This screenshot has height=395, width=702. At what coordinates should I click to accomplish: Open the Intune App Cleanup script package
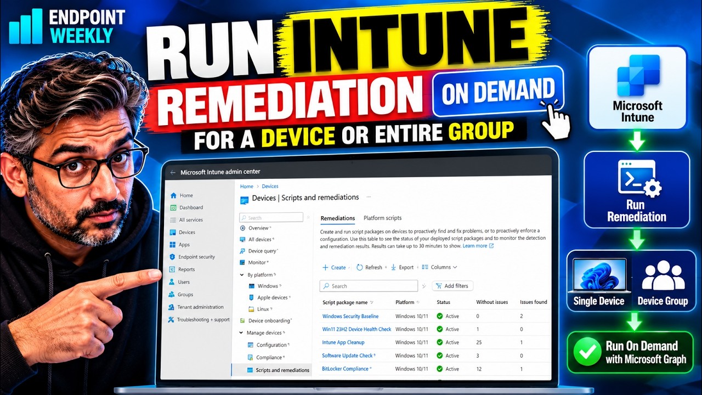pyautogui.click(x=343, y=342)
